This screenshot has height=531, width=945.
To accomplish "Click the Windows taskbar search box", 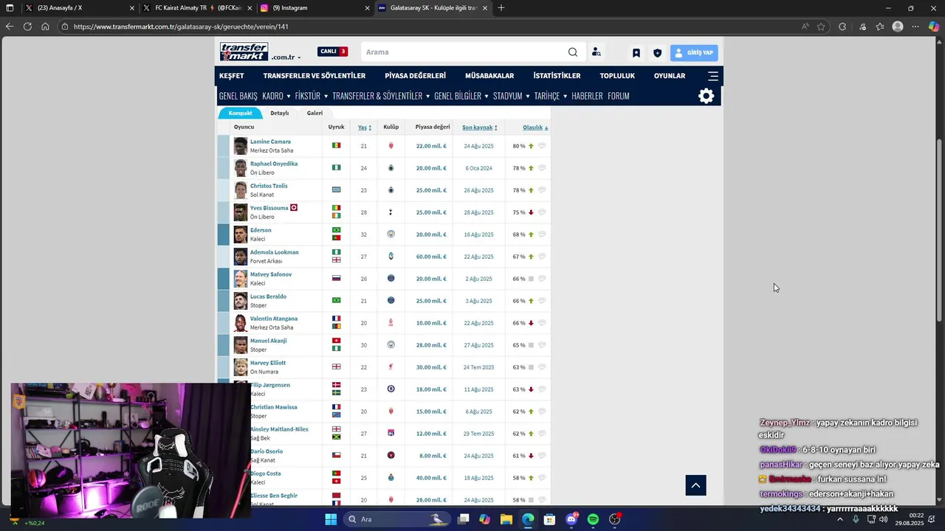I will (398, 519).
